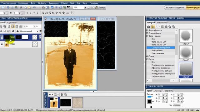Click the black cross Delete layer icon
Screen dimensions: 200x112
point(13,31)
